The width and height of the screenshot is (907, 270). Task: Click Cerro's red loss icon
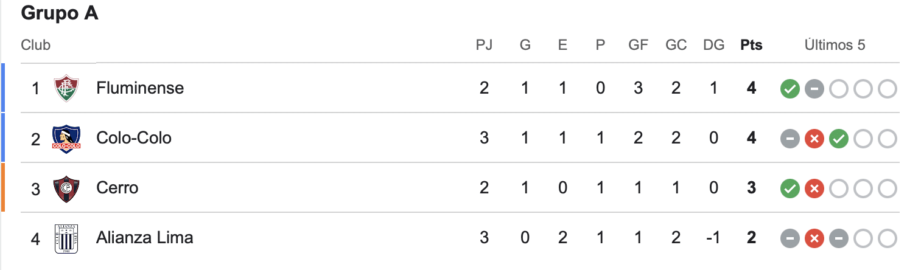814,189
